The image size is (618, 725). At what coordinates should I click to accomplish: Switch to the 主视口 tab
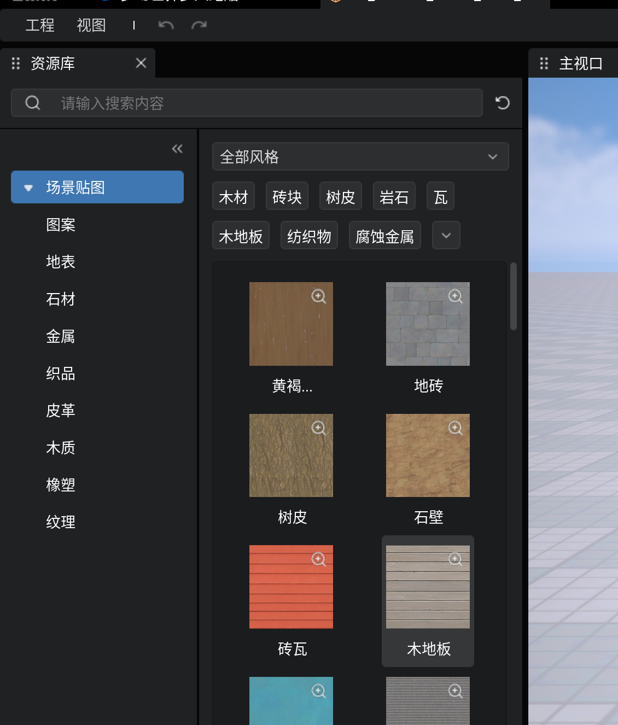tap(573, 63)
